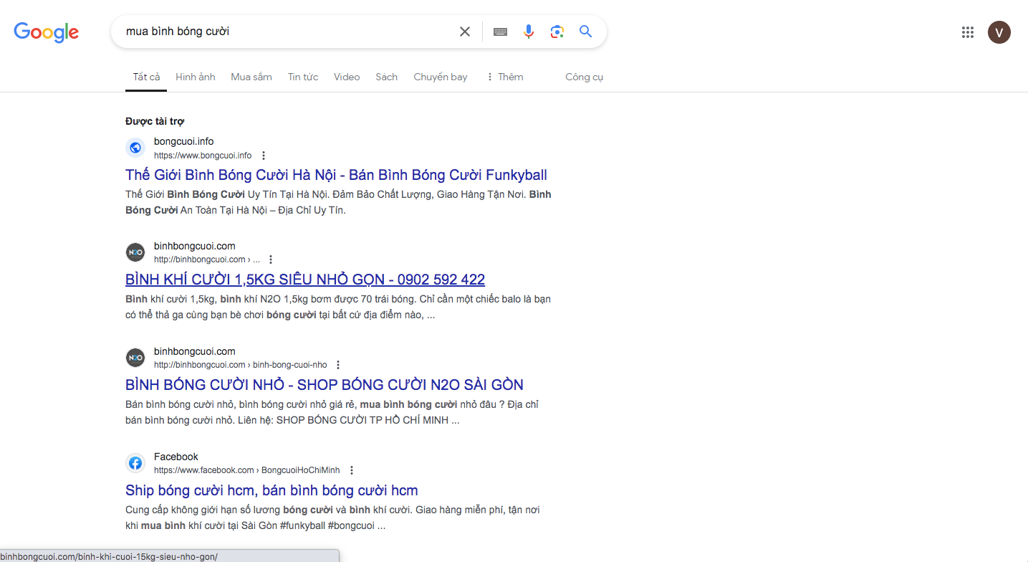Start the search with the magnifier icon
This screenshot has width=1028, height=562.
[585, 32]
